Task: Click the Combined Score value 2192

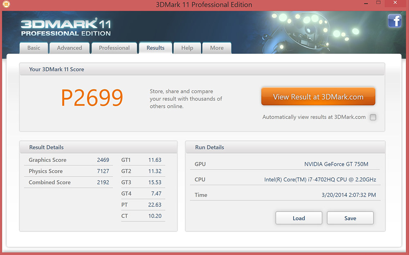Action: click(x=103, y=182)
